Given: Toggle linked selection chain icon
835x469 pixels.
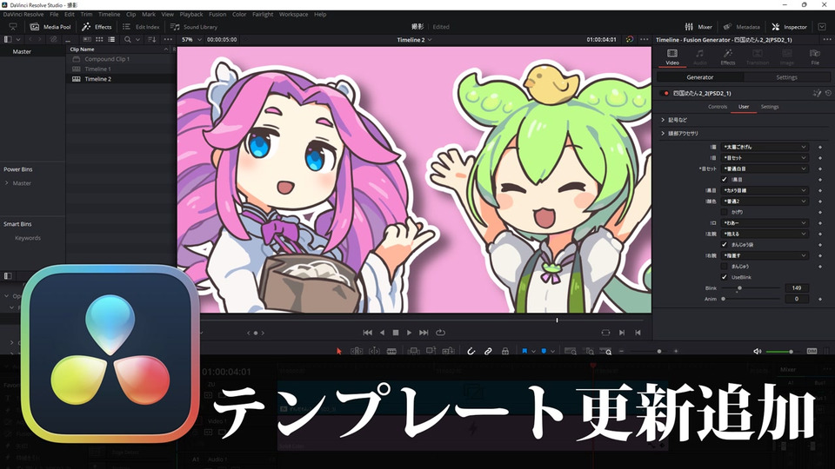Looking at the screenshot, I should point(488,352).
